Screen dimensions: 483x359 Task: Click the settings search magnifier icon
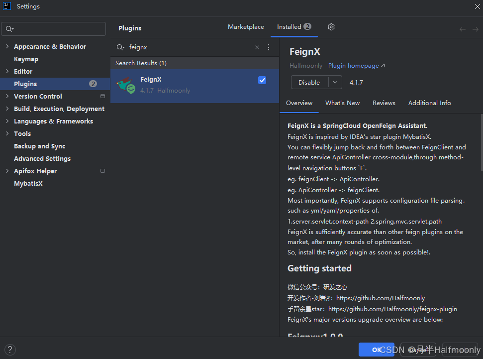[9, 29]
